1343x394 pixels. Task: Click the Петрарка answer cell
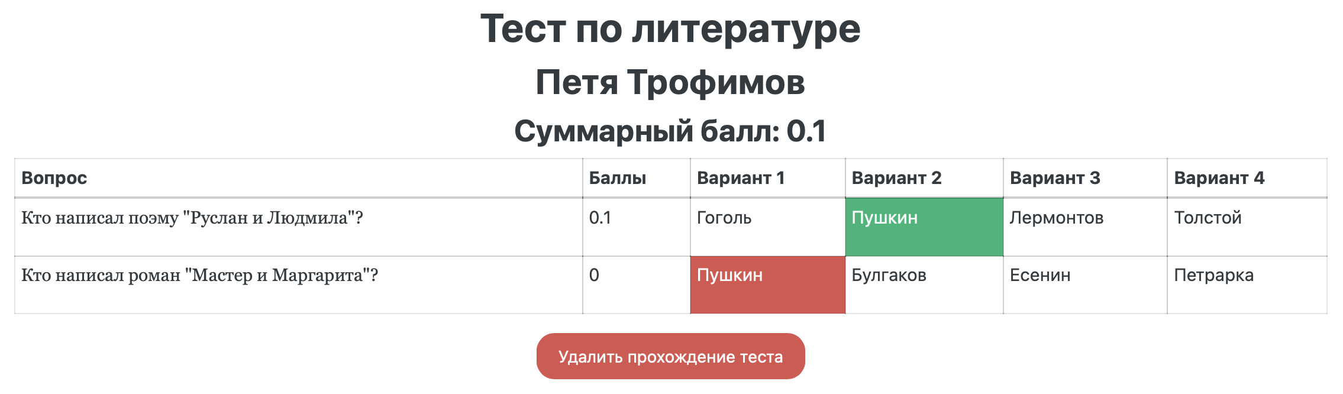[x=1213, y=276]
